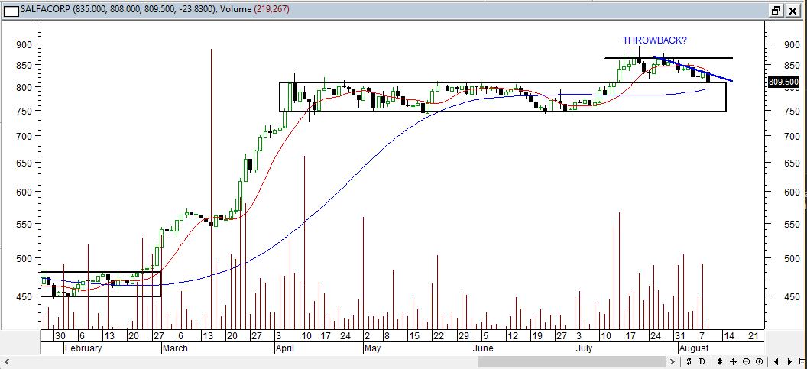Image resolution: width=807 pixels, height=369 pixels.
Task: Click the July month label
Action: point(584,348)
